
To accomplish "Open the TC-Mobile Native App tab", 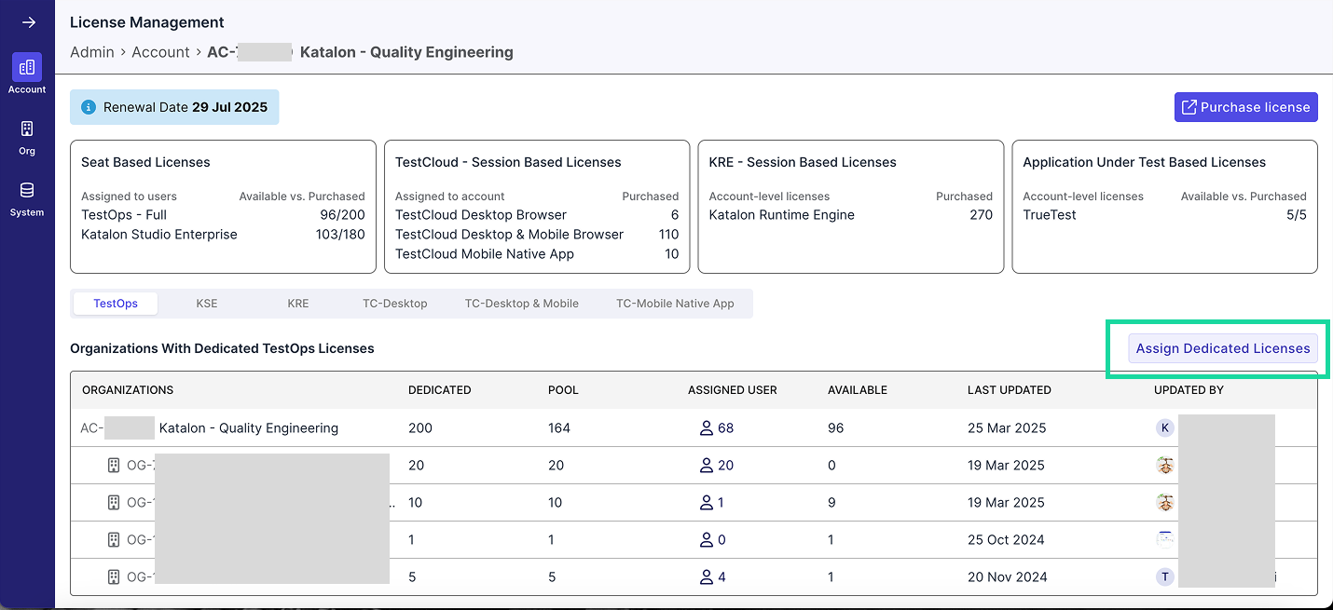I will [x=675, y=304].
